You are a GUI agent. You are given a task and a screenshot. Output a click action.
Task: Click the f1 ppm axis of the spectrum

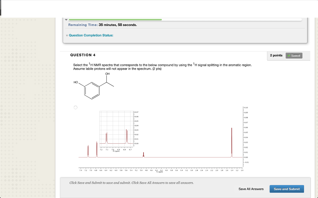coord(159,171)
